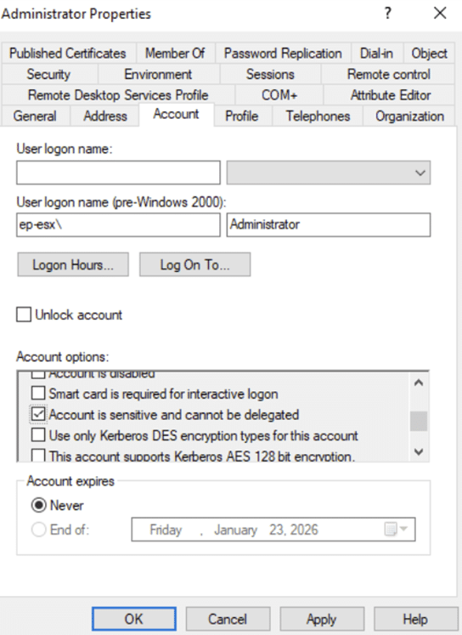
Task: Select the Remote control tab
Action: click(x=388, y=74)
